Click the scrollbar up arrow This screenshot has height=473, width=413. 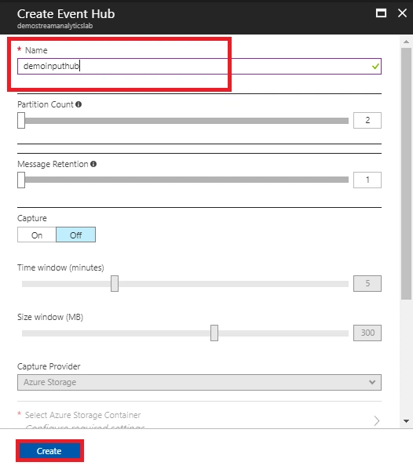coord(407,42)
